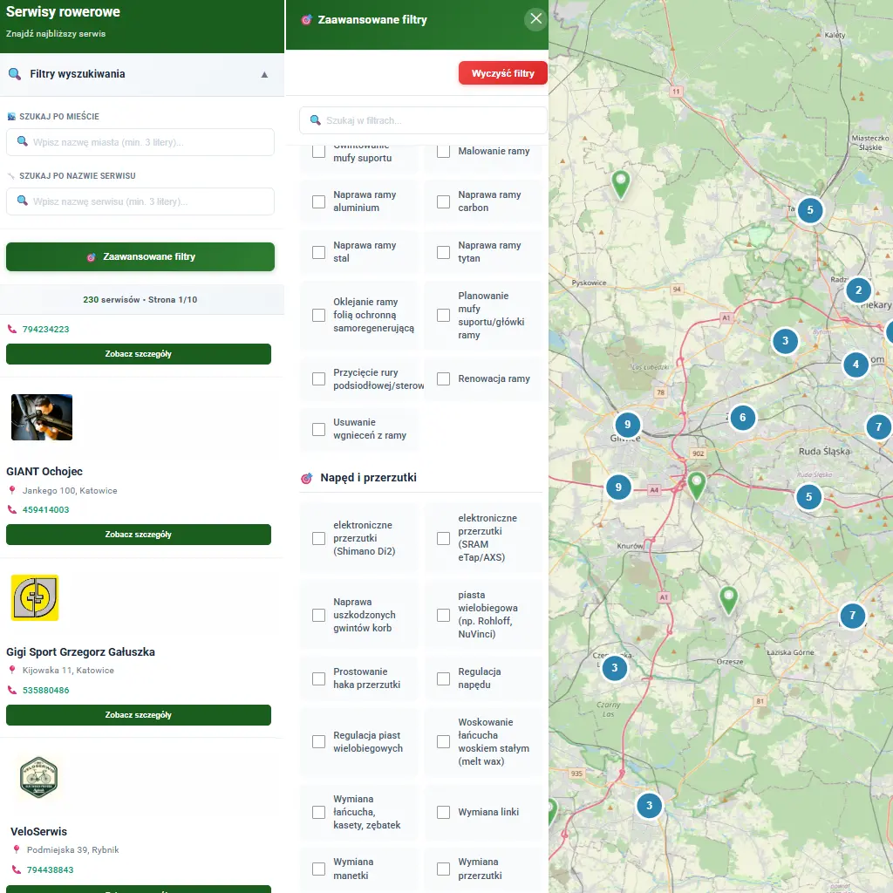Check Wymiana przerzutki checkbox
The height and width of the screenshot is (893, 893).
point(443,869)
